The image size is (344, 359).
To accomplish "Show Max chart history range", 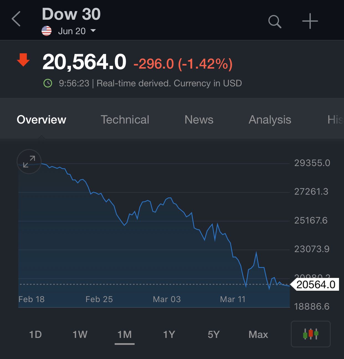I will point(258,334).
